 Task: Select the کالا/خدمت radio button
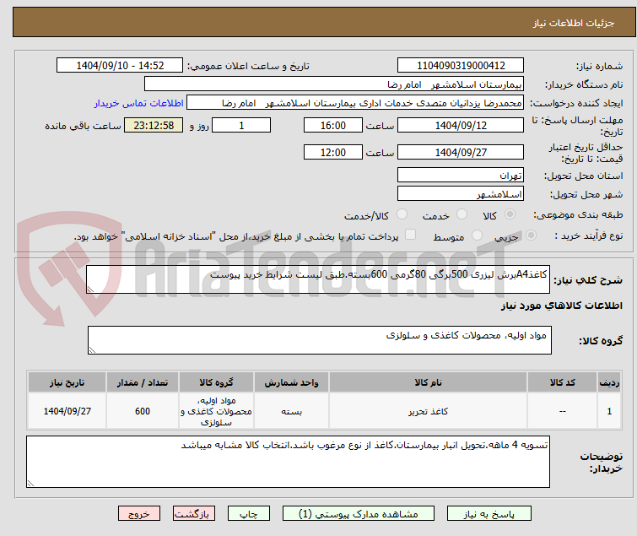point(402,214)
